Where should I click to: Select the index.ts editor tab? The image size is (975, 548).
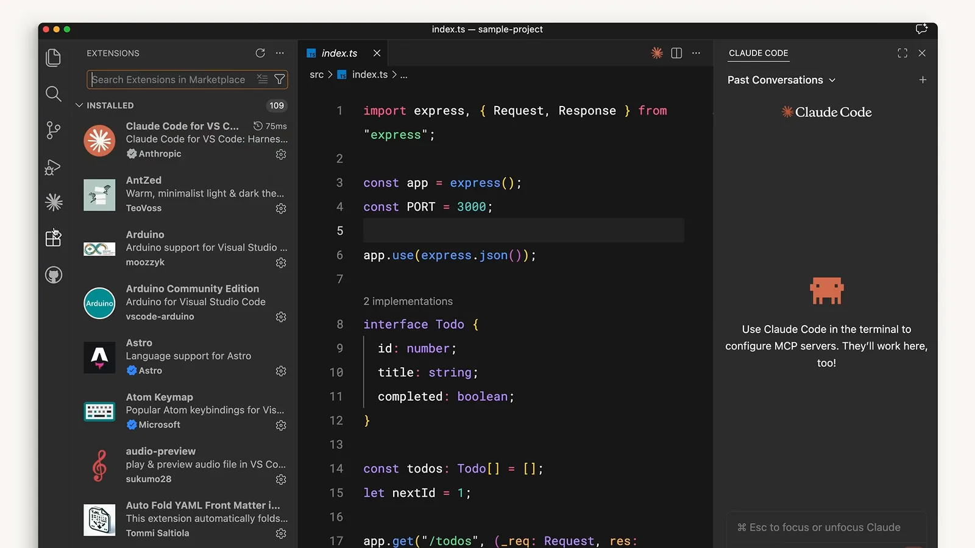[342, 53]
